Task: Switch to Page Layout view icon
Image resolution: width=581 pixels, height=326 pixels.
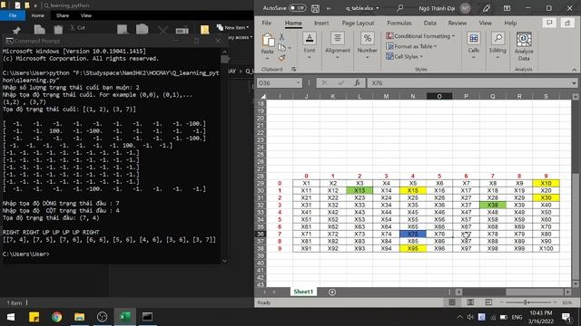Action: (x=470, y=302)
